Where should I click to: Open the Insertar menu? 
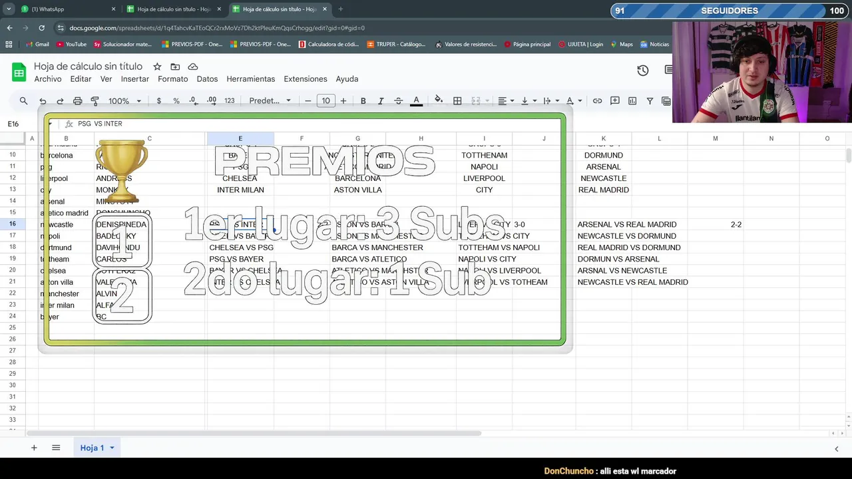[135, 79]
